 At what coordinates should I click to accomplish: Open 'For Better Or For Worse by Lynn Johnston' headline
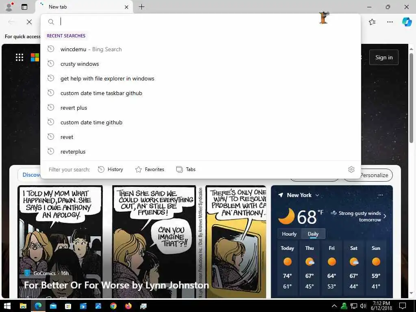[116, 285]
